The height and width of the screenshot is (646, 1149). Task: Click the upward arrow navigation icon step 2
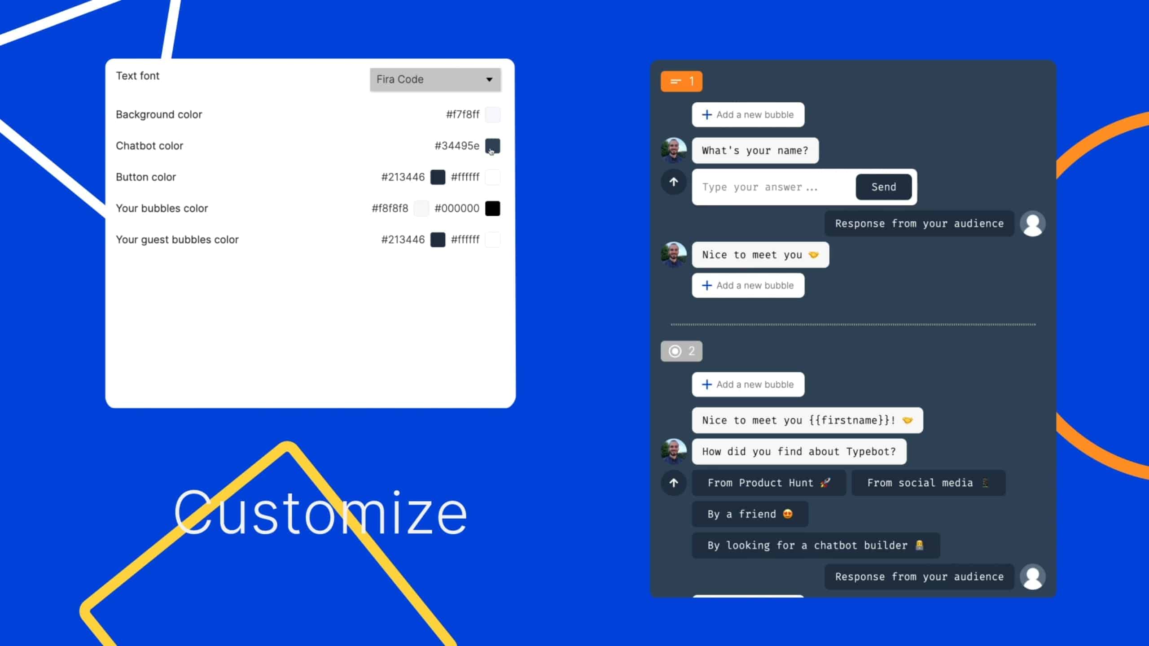674,482
